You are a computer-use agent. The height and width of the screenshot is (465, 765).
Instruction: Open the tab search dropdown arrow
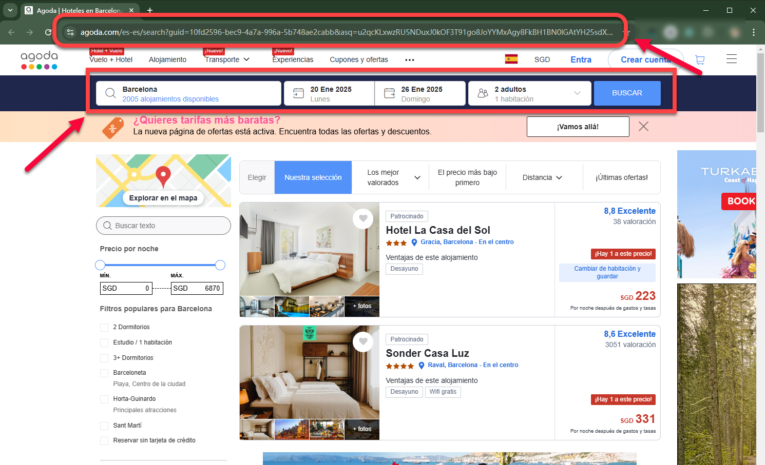pos(10,10)
